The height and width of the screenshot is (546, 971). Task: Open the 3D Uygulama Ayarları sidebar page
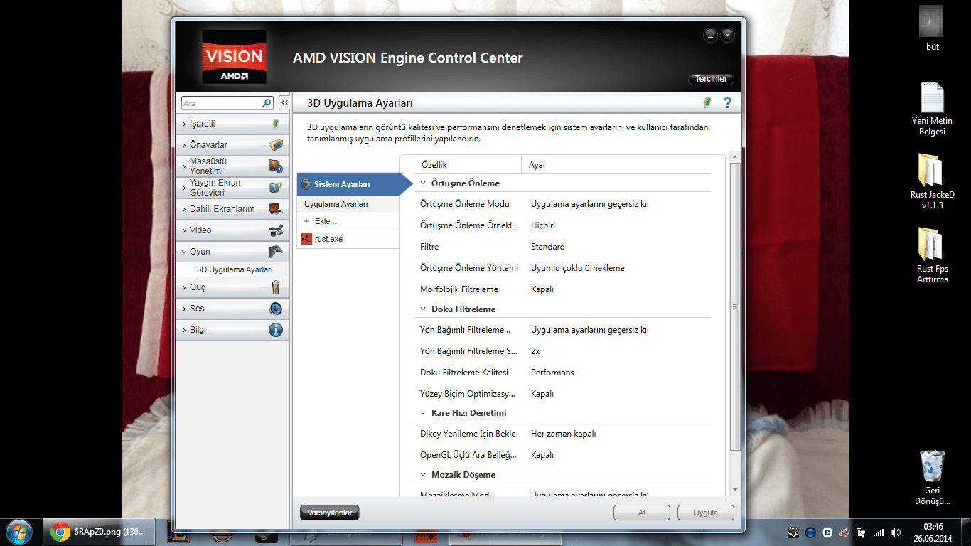pos(235,269)
